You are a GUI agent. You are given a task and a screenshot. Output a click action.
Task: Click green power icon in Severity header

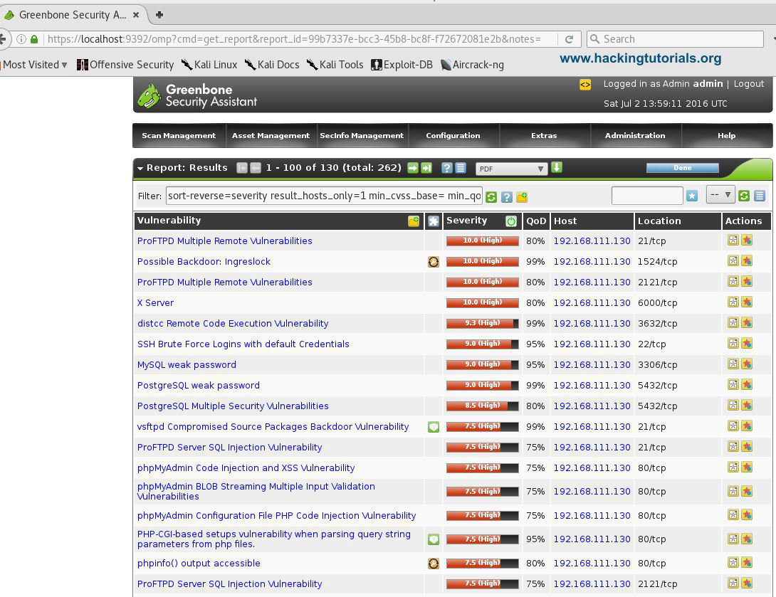point(511,221)
